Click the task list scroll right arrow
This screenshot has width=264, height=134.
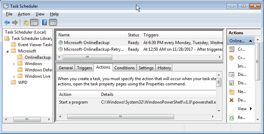click(220, 57)
